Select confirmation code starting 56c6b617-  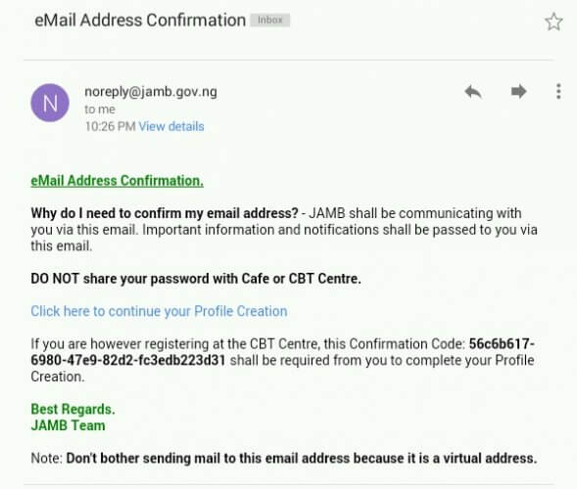click(502, 344)
